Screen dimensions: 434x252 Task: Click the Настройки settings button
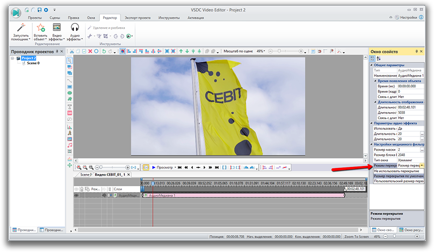coord(405,17)
